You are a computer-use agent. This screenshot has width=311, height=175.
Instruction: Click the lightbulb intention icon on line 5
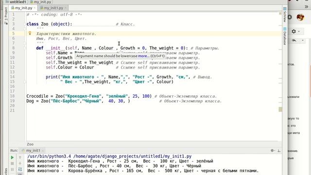30,34
